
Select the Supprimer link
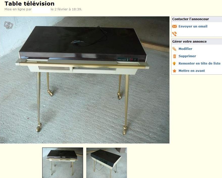click(187, 56)
